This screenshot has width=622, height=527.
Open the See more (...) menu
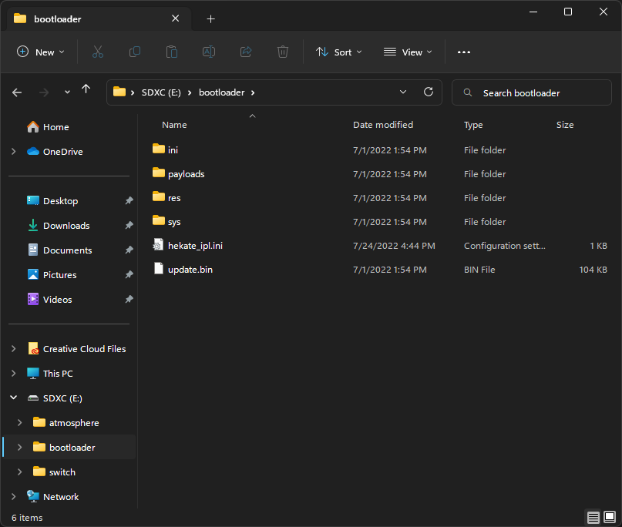click(x=463, y=52)
